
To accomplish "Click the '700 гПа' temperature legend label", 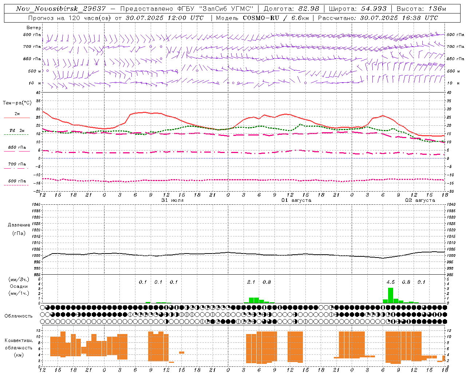I will point(17,164).
